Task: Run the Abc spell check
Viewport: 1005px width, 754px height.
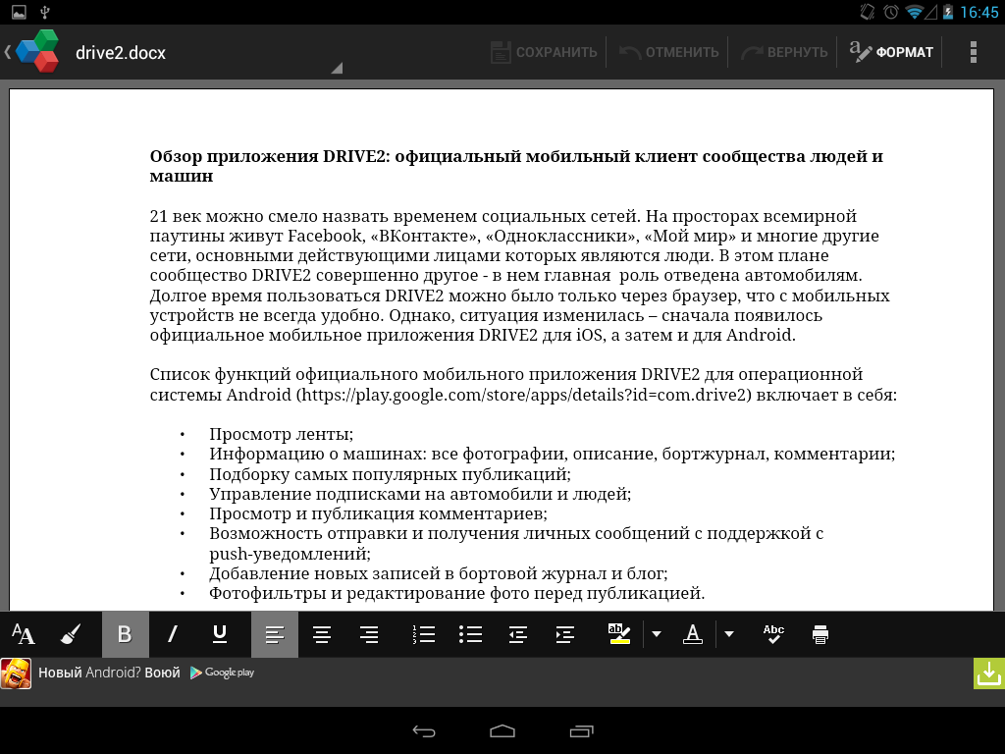Action: [773, 634]
